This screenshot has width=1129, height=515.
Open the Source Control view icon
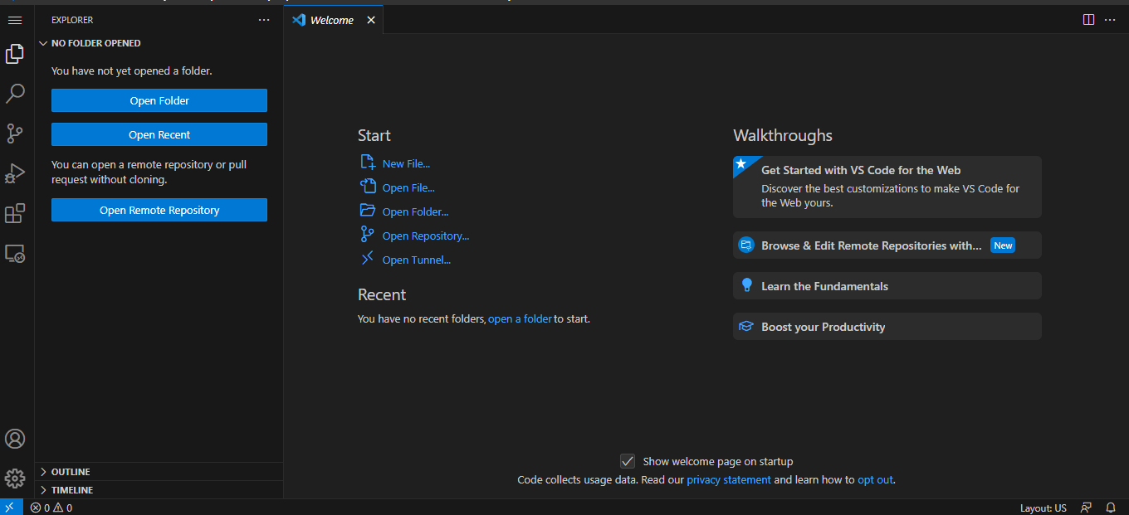tap(15, 134)
